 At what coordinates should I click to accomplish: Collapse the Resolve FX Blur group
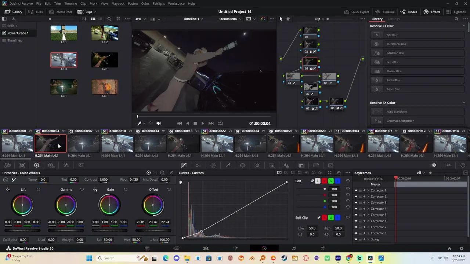pos(463,26)
